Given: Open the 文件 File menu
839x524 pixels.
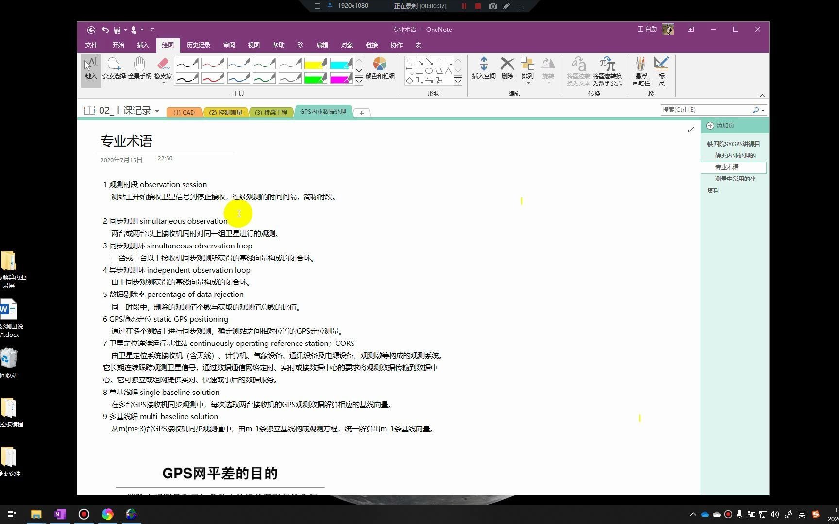Looking at the screenshot, I should [x=91, y=45].
